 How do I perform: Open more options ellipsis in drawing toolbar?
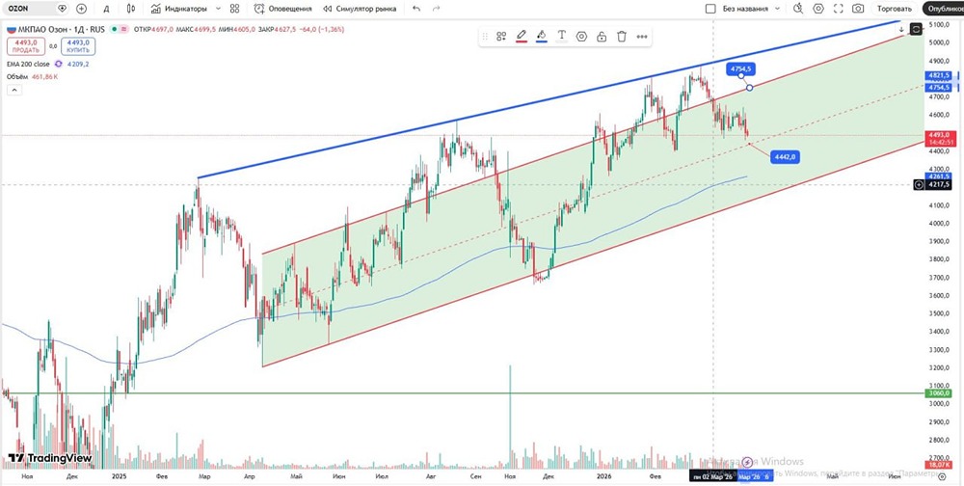click(x=642, y=37)
